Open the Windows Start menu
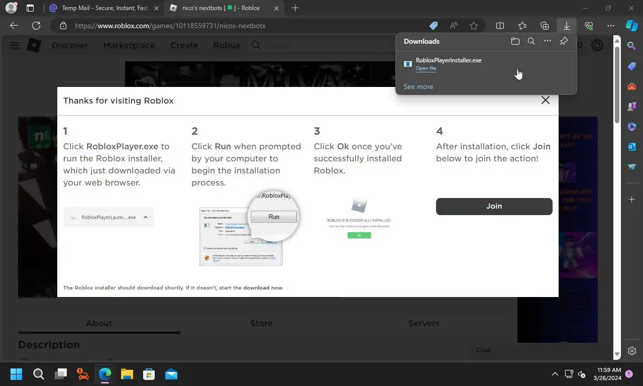Viewport: 643px width, 386px height. click(x=16, y=374)
